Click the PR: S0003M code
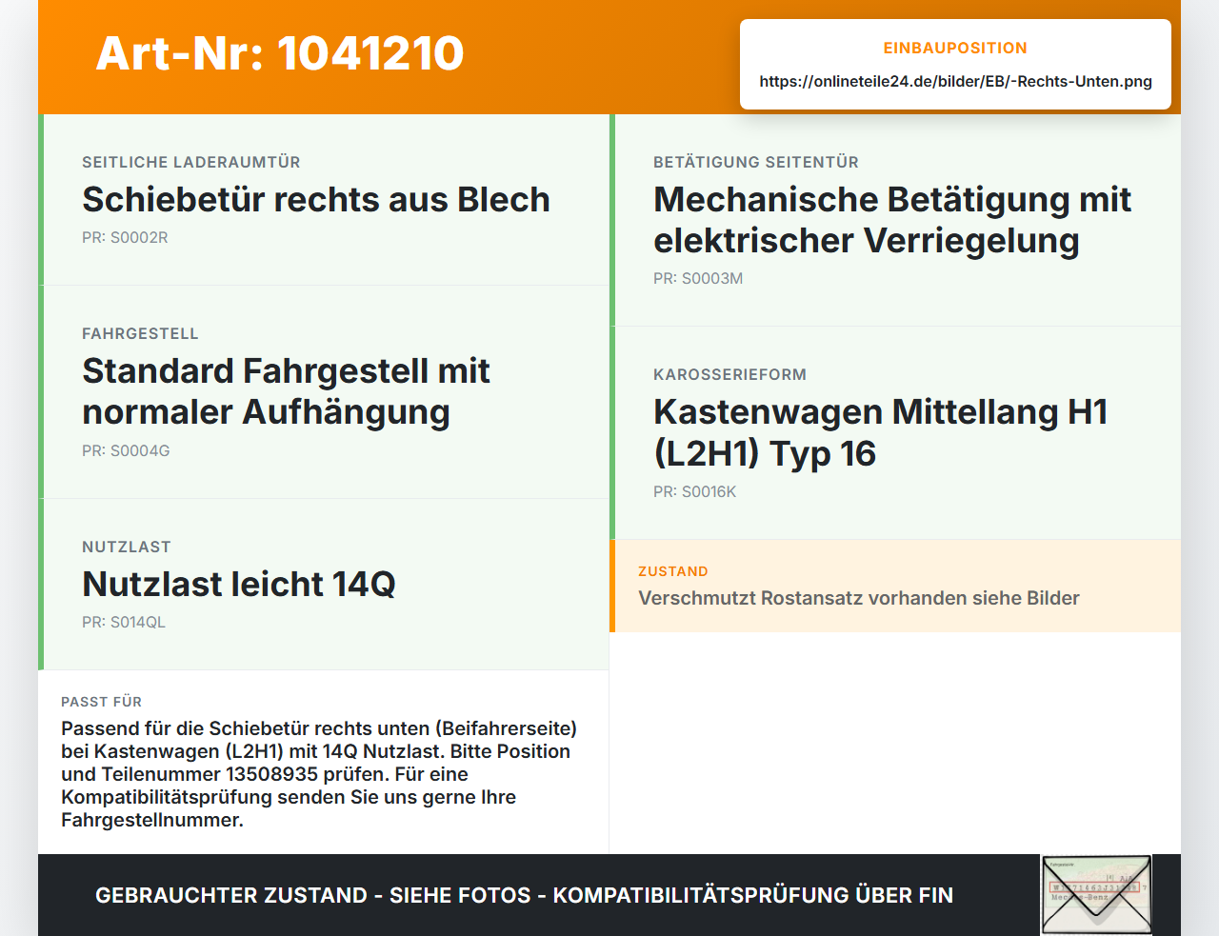1219x936 pixels. coord(698,278)
